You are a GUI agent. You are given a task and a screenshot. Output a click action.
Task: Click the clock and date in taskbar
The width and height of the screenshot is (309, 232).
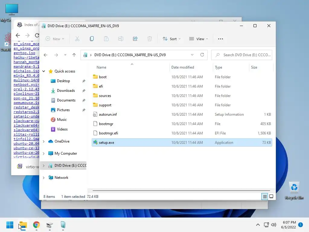click(288, 225)
